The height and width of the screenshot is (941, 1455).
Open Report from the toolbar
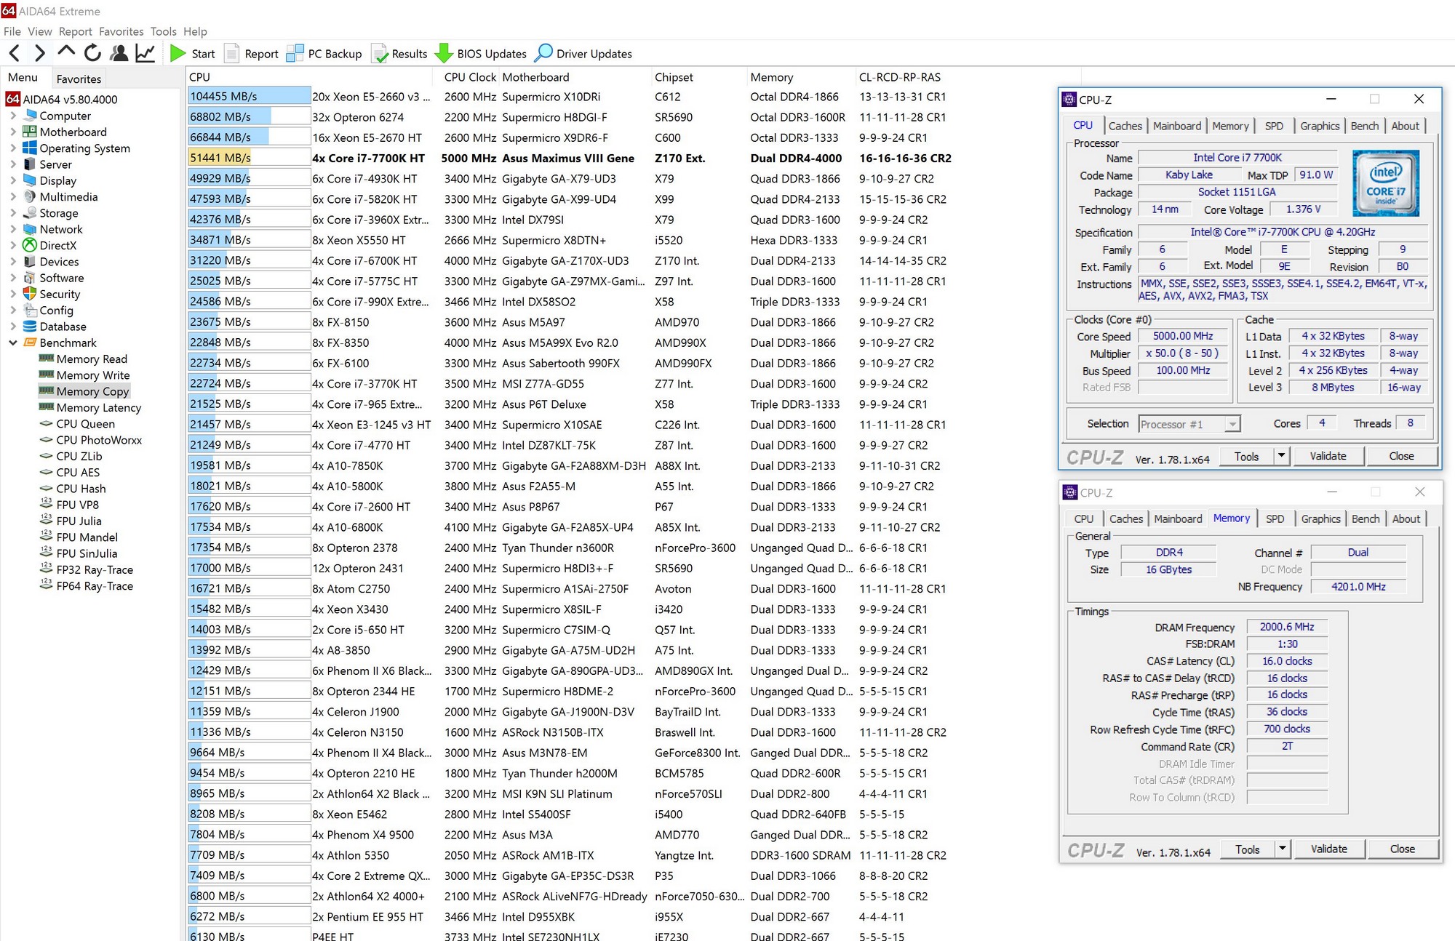(x=252, y=53)
